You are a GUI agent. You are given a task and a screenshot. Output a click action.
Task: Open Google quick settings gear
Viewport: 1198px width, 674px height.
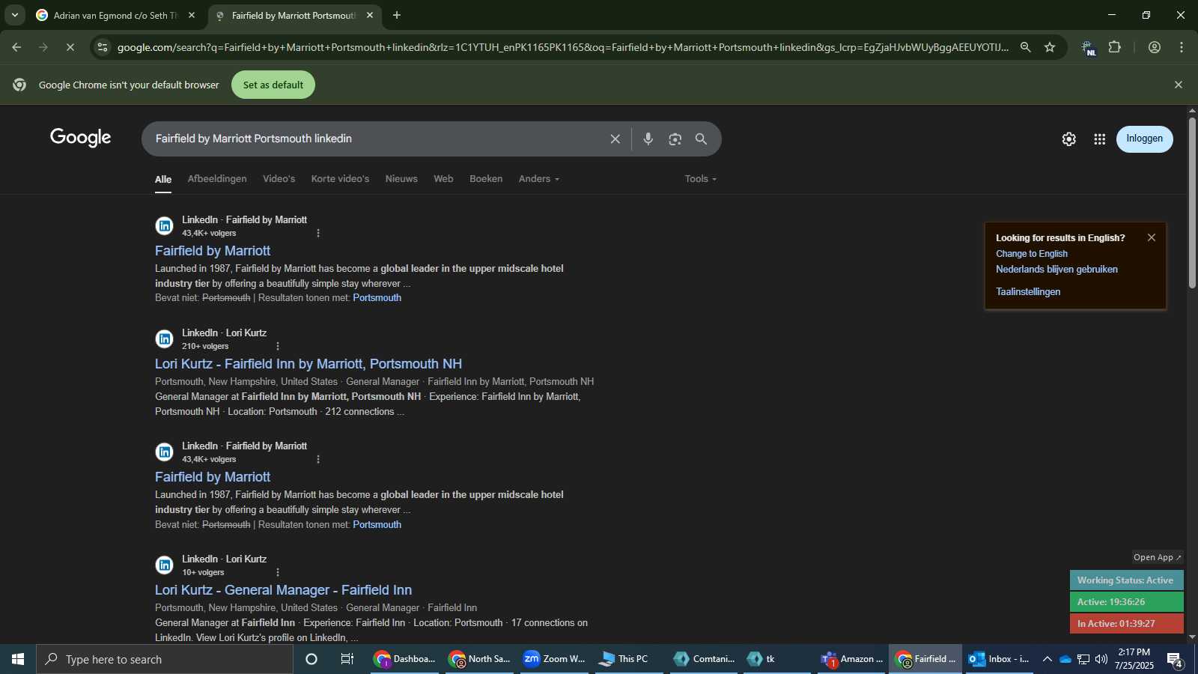point(1068,139)
